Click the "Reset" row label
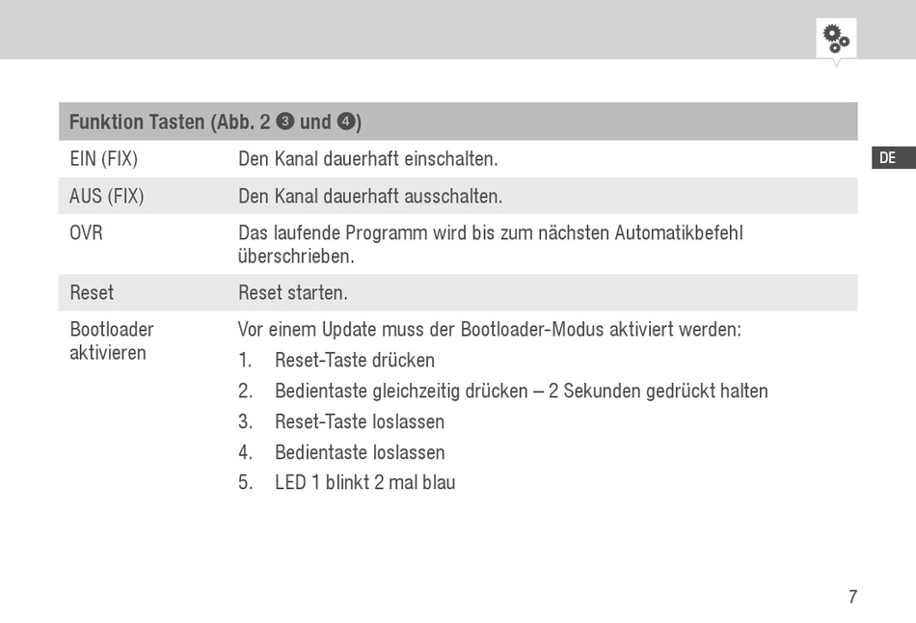The image size is (916, 623). pos(92,292)
